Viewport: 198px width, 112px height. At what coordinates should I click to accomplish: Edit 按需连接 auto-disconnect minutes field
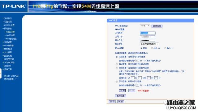(137, 61)
